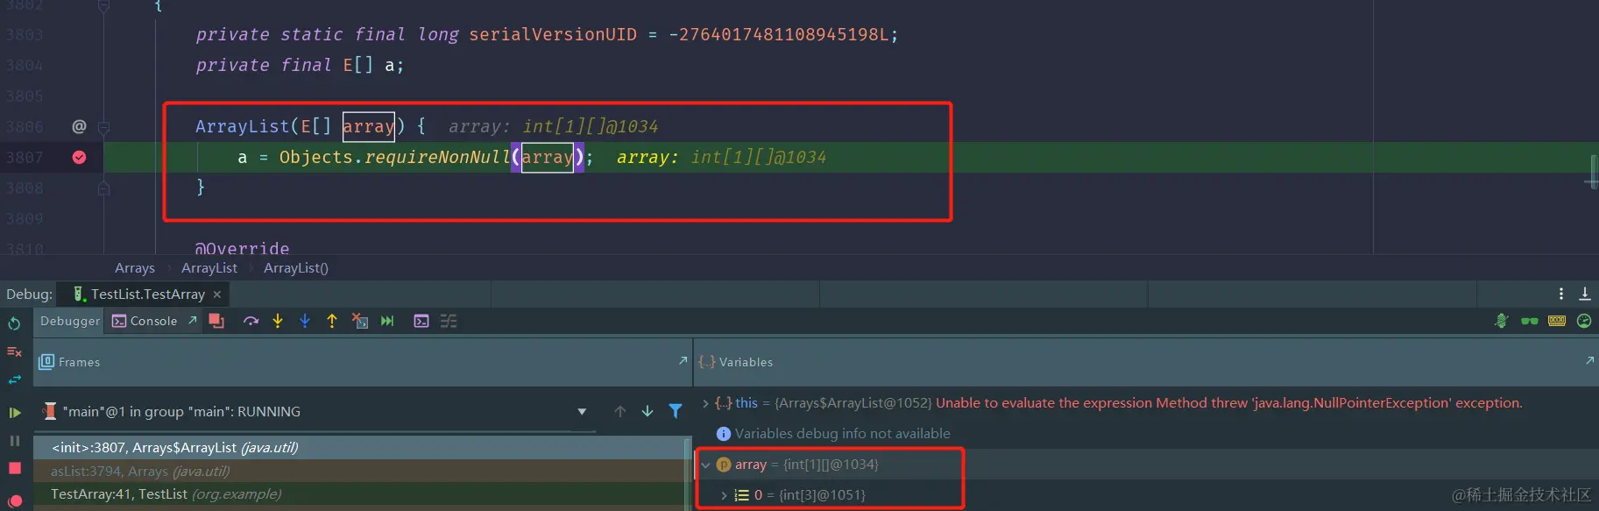Show execution point icon
This screenshot has height=511, width=1599.
pos(216,321)
